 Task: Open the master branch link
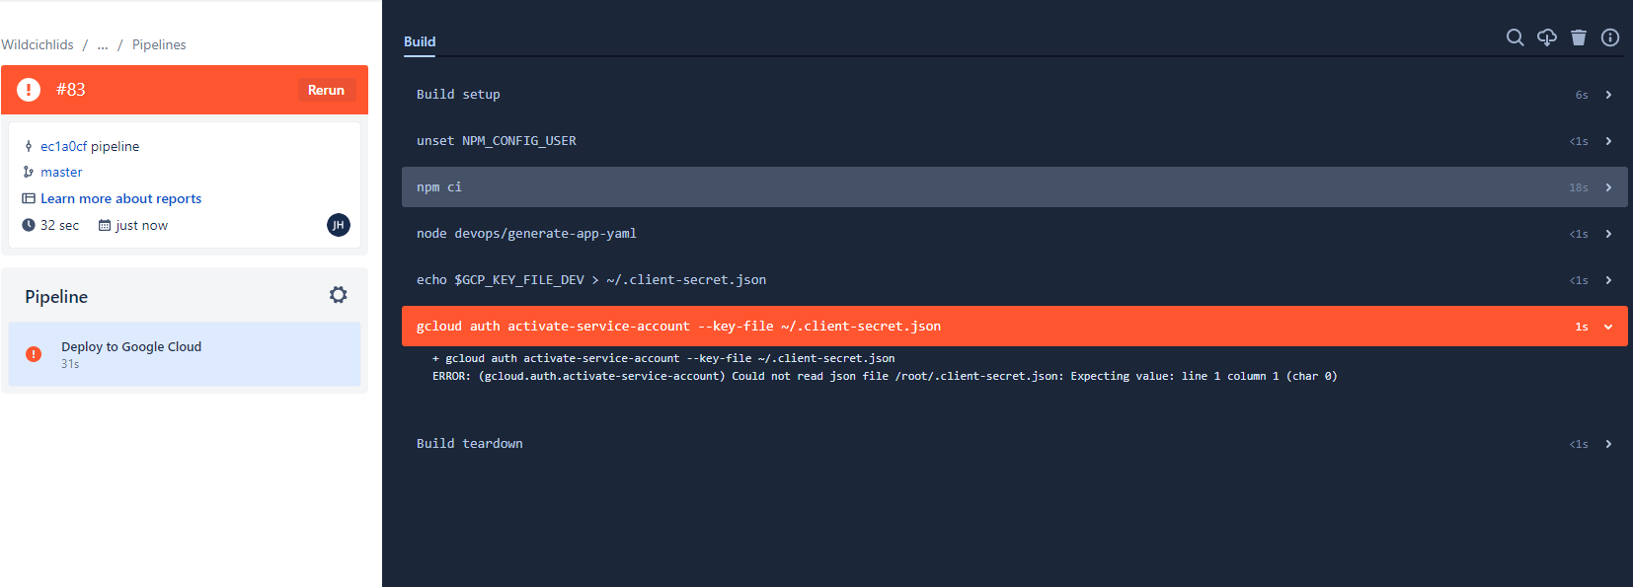tap(61, 172)
